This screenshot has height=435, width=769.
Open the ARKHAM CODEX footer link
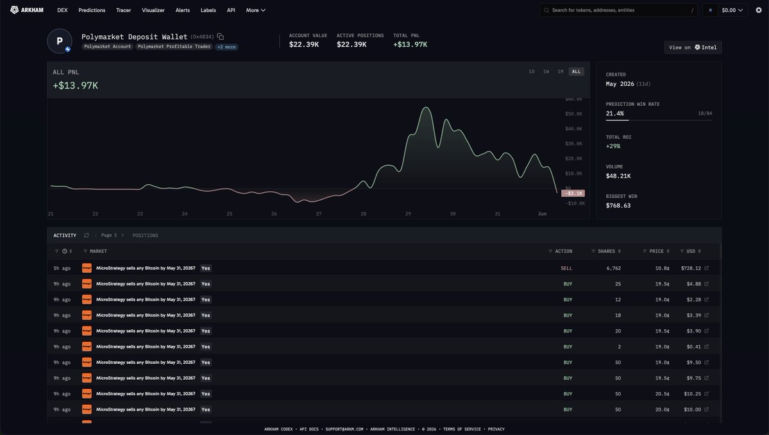point(278,429)
